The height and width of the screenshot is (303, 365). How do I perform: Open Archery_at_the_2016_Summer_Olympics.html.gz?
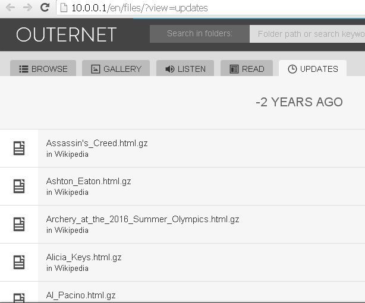143,219
